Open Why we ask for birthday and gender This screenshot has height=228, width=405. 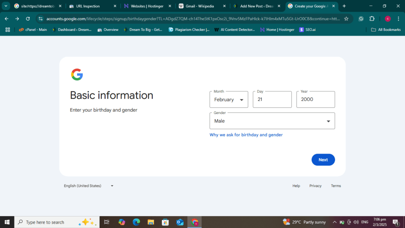coord(246,135)
